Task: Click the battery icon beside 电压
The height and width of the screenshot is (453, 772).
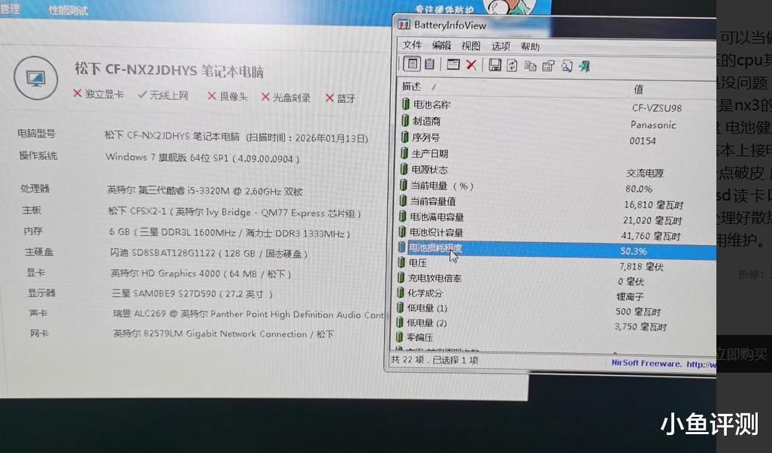Action: pyautogui.click(x=401, y=263)
